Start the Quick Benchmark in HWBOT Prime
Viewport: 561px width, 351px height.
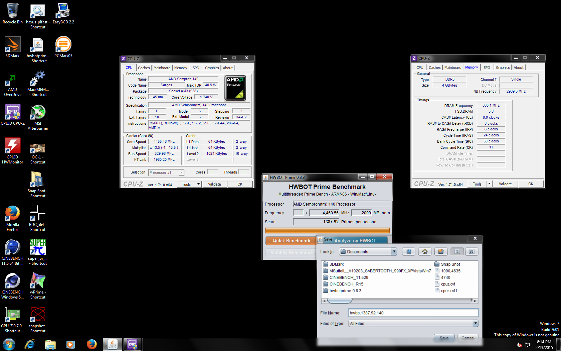point(291,241)
